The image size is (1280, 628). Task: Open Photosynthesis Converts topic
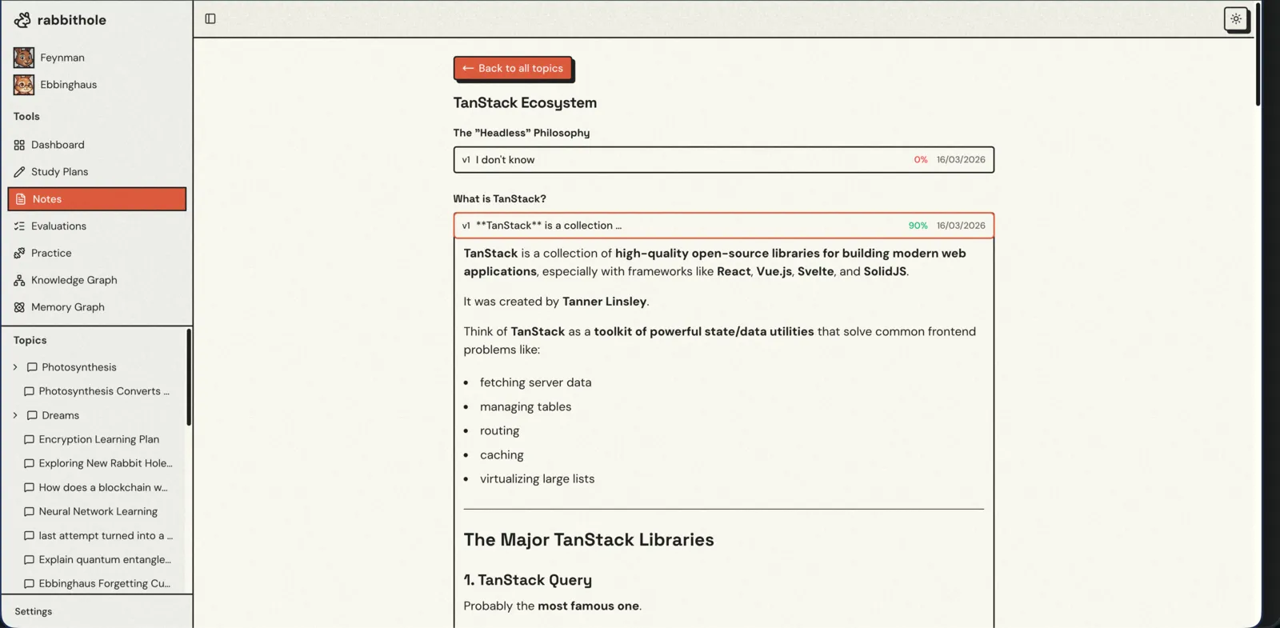104,391
